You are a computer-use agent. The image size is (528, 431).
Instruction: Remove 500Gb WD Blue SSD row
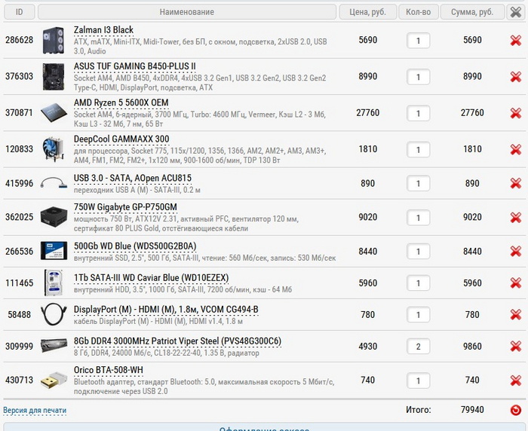click(x=515, y=252)
